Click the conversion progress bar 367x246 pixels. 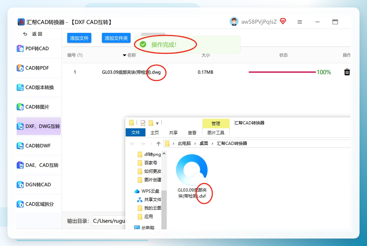tap(282, 72)
